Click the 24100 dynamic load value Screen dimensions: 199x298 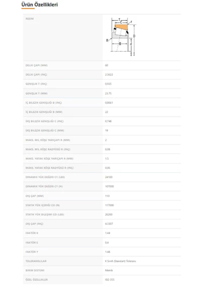pos(109,177)
